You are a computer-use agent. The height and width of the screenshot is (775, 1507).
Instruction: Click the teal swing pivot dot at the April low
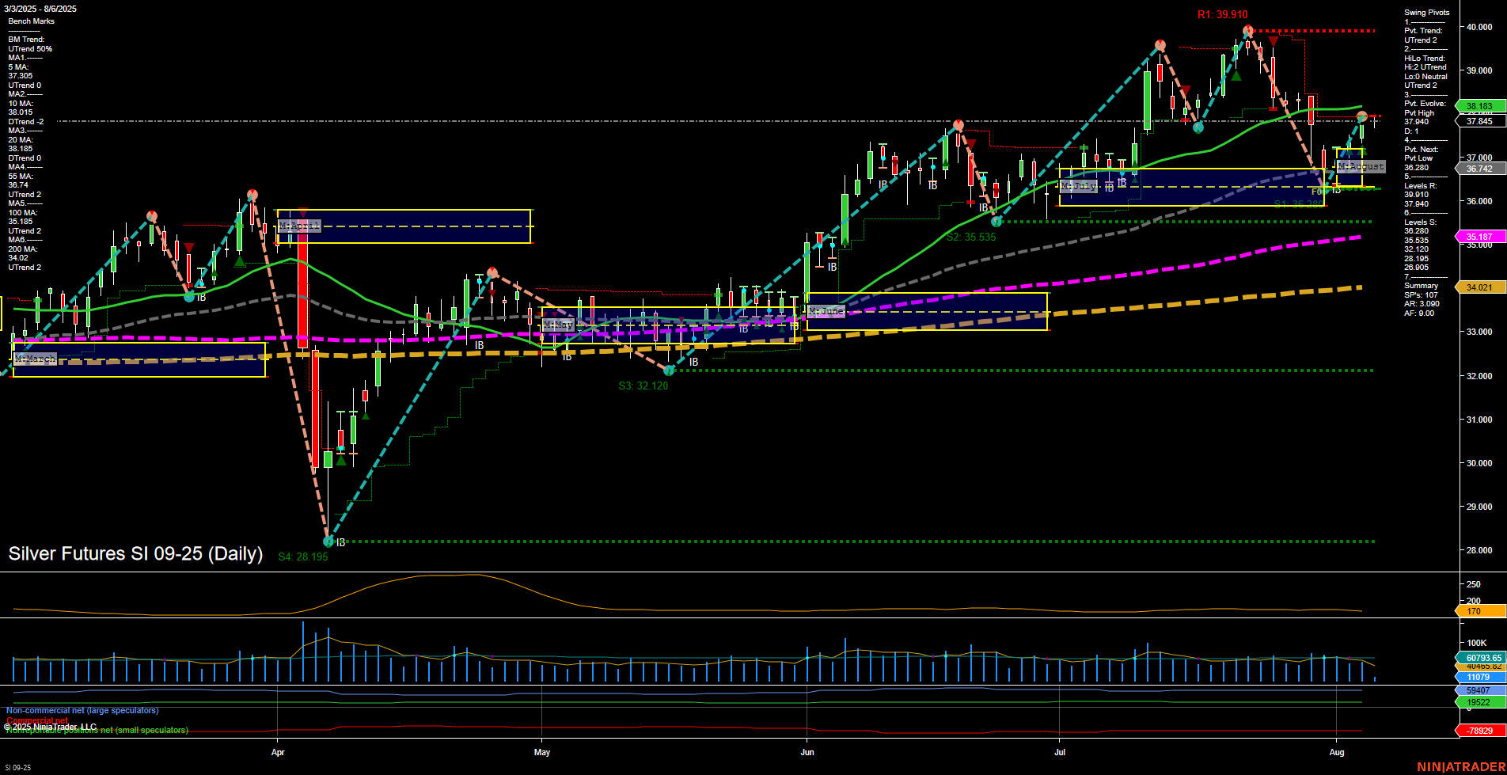pos(327,541)
